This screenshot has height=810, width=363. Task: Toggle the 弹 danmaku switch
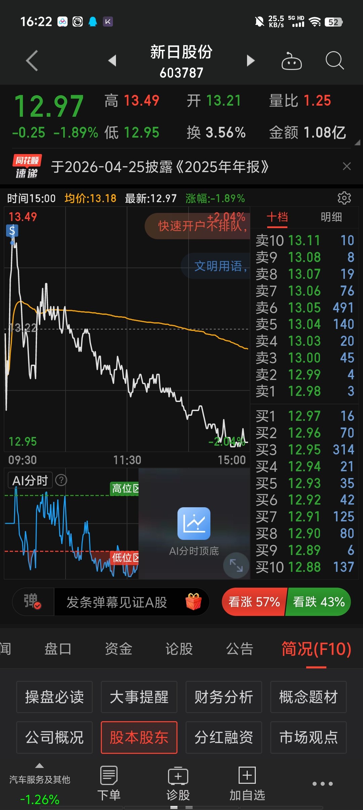[33, 602]
